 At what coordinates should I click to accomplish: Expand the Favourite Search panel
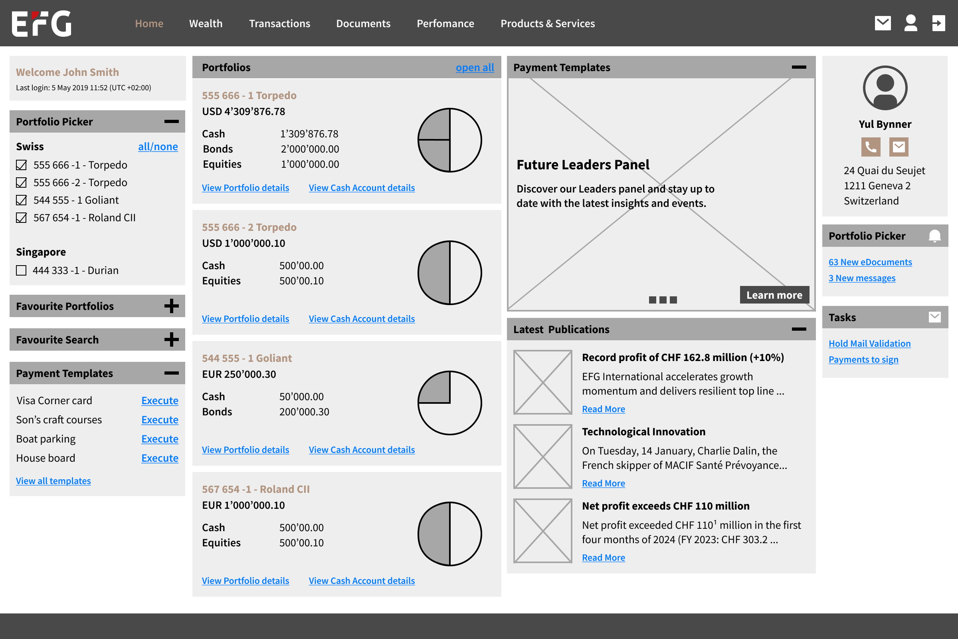coord(172,339)
